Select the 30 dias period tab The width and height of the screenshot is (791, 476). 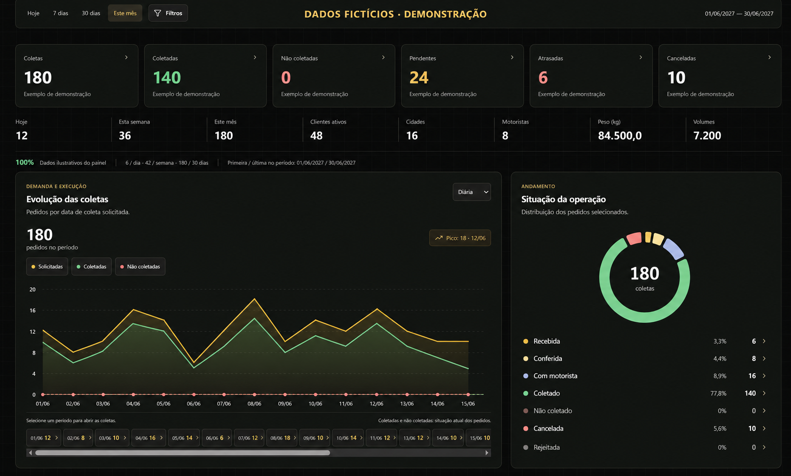pos(91,13)
